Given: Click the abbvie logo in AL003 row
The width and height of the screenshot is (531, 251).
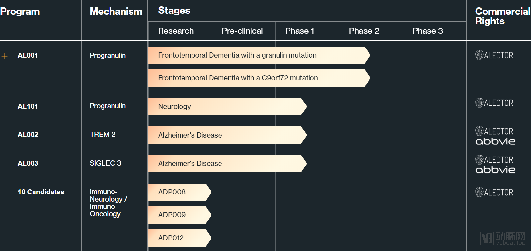Looking at the screenshot, I should click(x=495, y=170).
